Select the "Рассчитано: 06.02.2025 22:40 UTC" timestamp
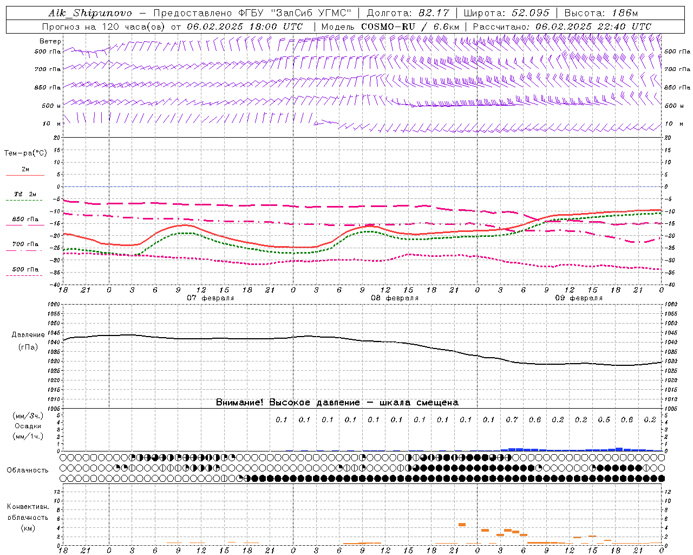Image resolution: width=693 pixels, height=555 pixels. pos(562,27)
